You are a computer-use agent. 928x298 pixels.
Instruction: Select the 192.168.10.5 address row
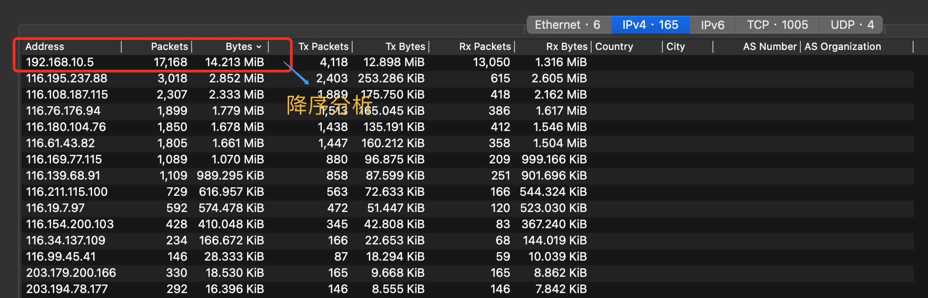[60, 62]
